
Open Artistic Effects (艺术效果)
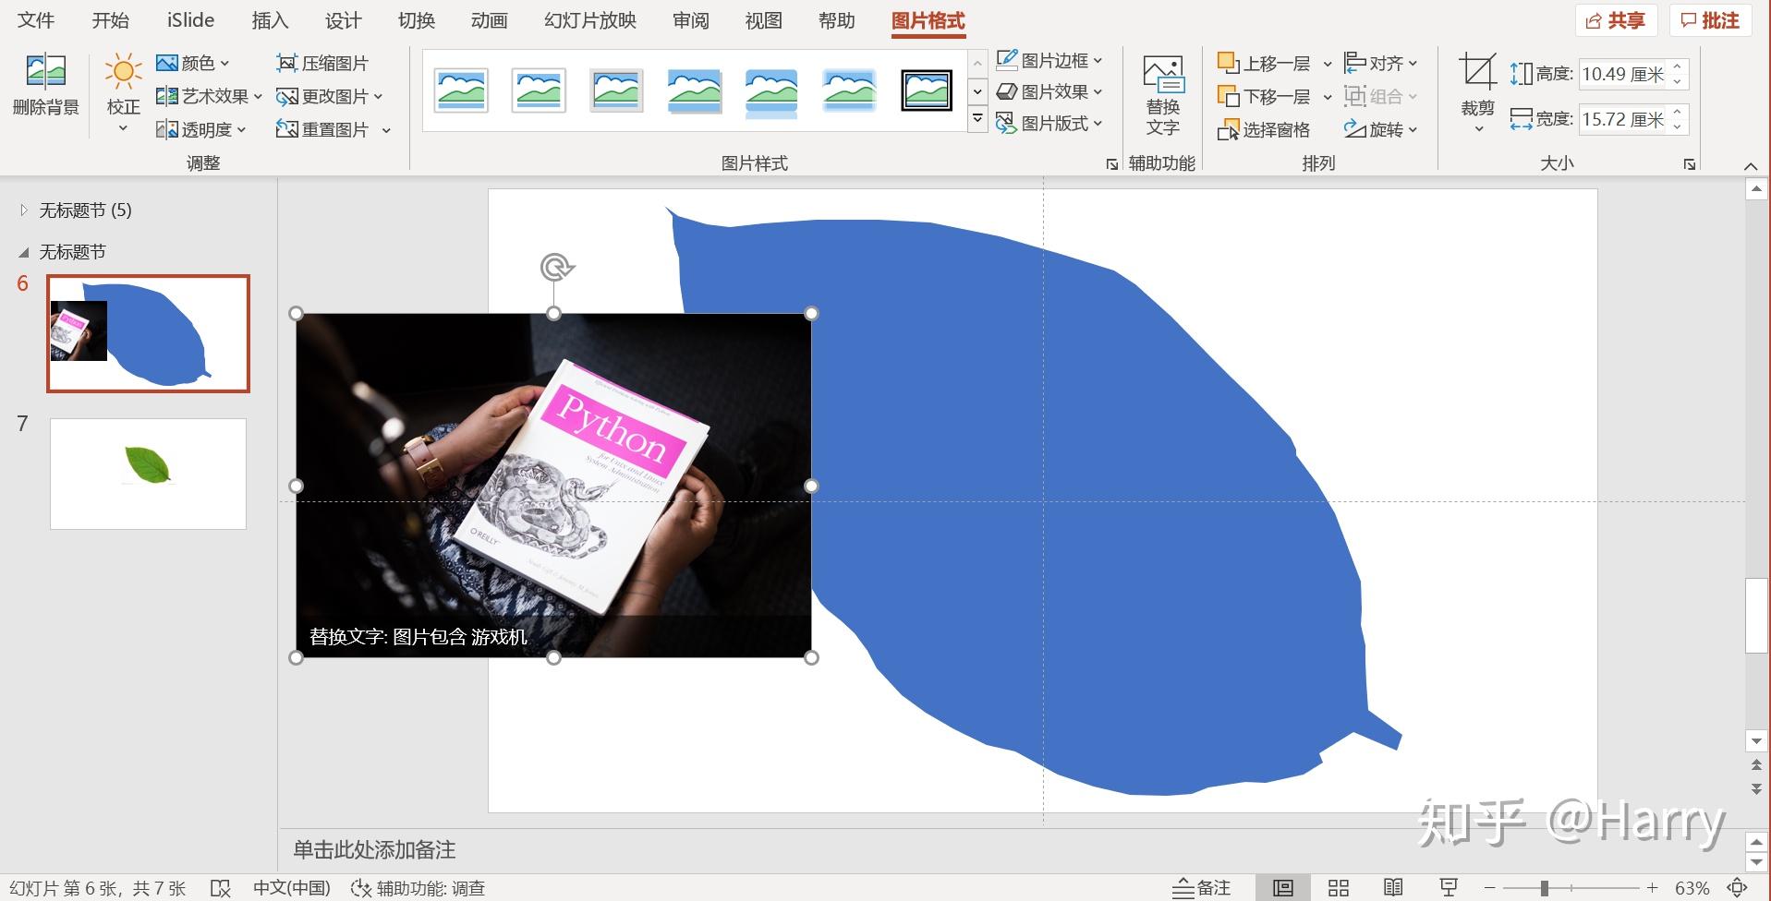(209, 96)
